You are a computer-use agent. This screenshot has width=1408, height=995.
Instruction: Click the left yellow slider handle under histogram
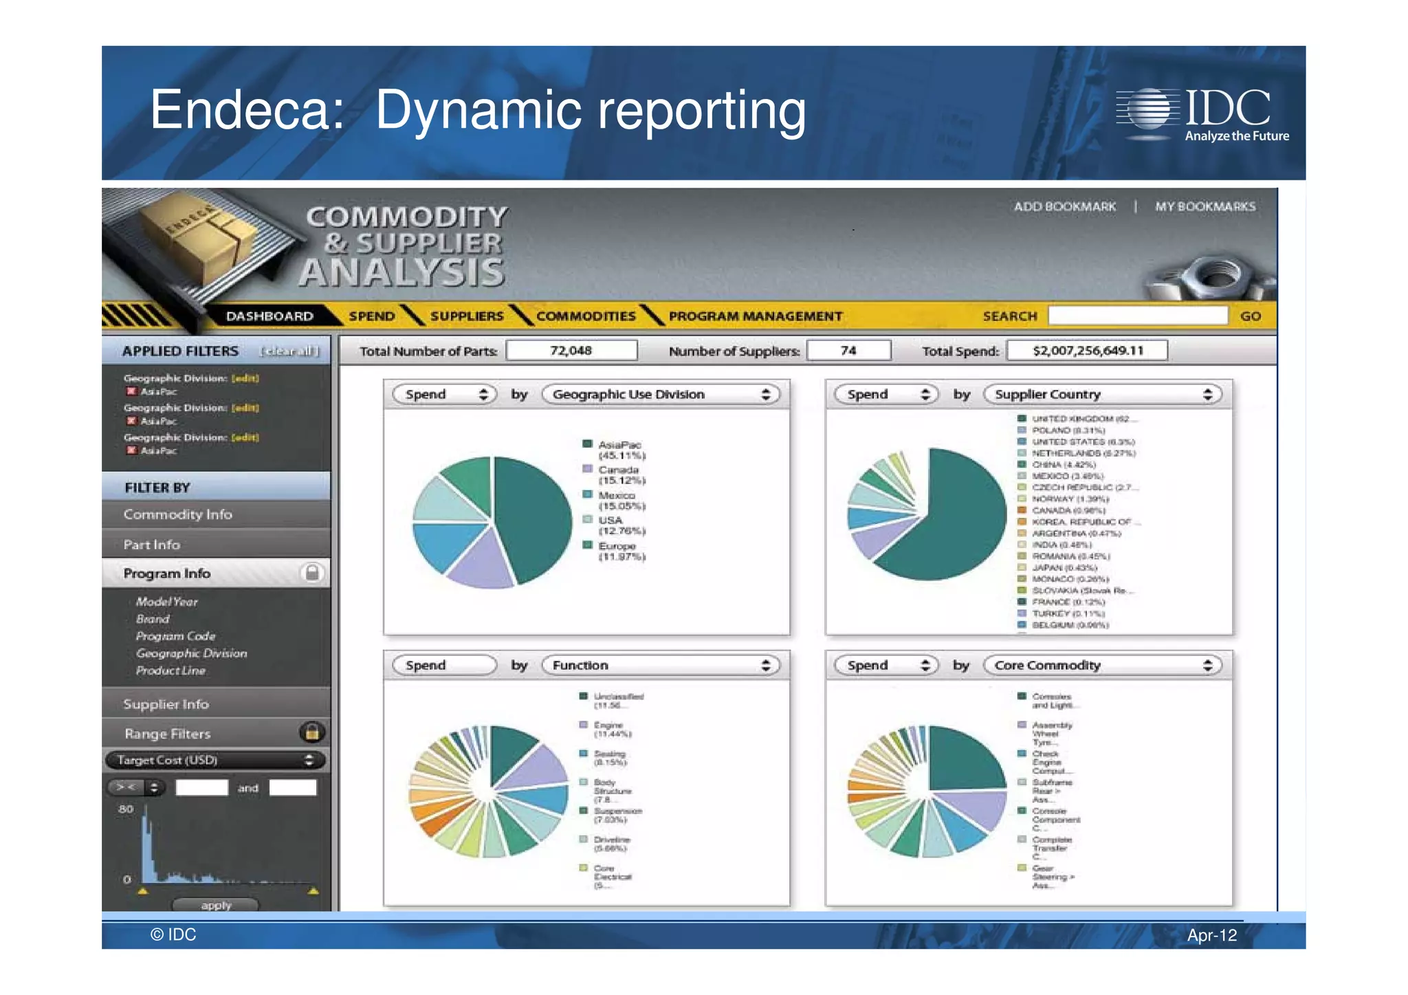(x=142, y=890)
